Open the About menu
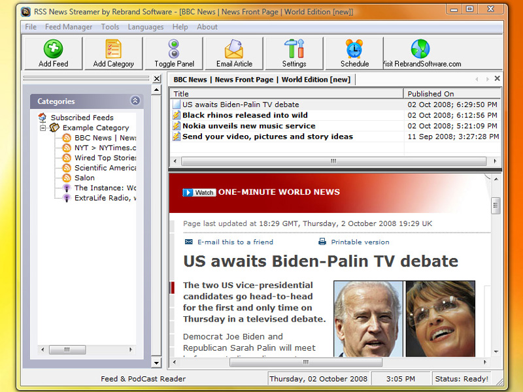Screen dimensions: 523x392 point(207,27)
